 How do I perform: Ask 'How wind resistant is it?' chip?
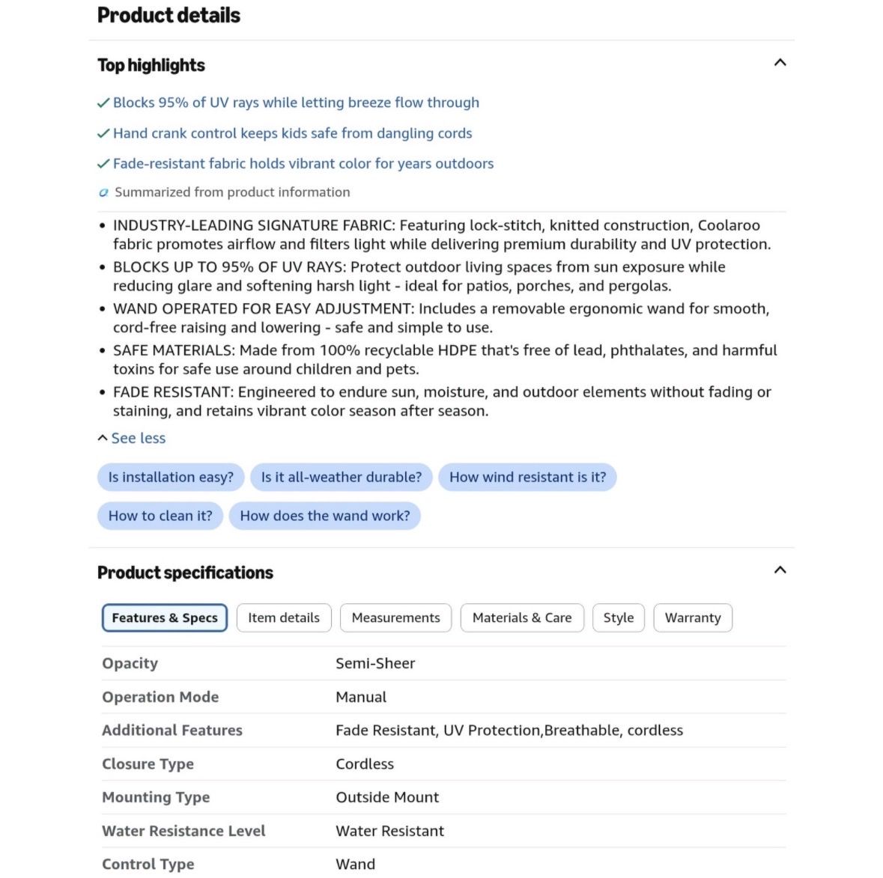(x=528, y=478)
